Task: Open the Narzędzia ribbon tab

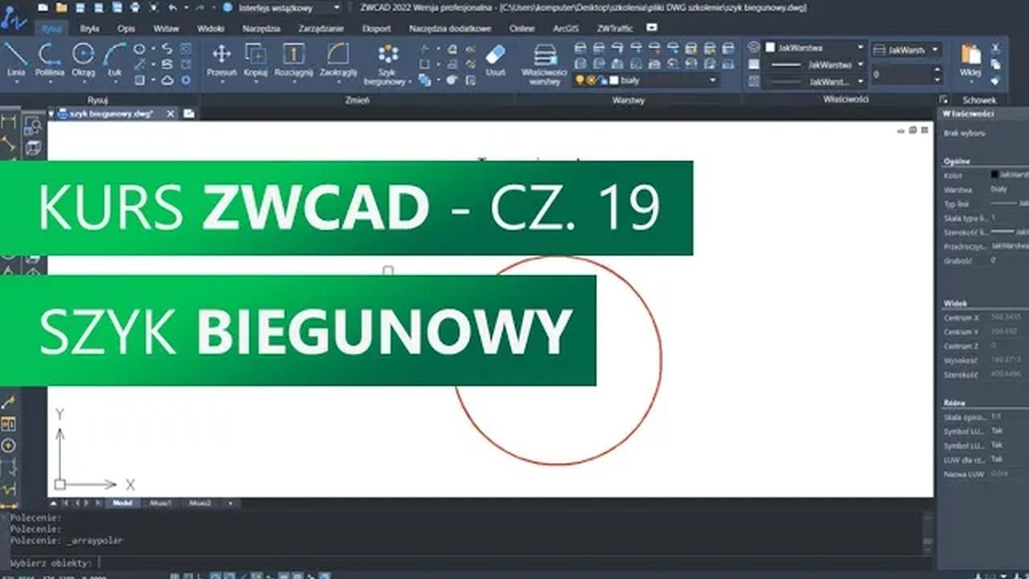Action: point(261,28)
